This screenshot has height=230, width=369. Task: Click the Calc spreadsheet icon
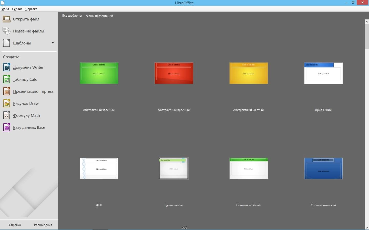tap(7, 79)
